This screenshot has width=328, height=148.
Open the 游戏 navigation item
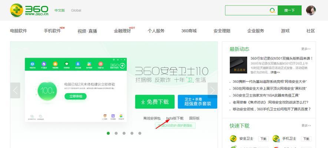pyautogui.click(x=285, y=31)
